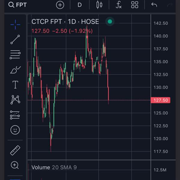The width and height of the screenshot is (180, 180).
Task: Select the brush drawing tool
Action: click(x=15, y=70)
